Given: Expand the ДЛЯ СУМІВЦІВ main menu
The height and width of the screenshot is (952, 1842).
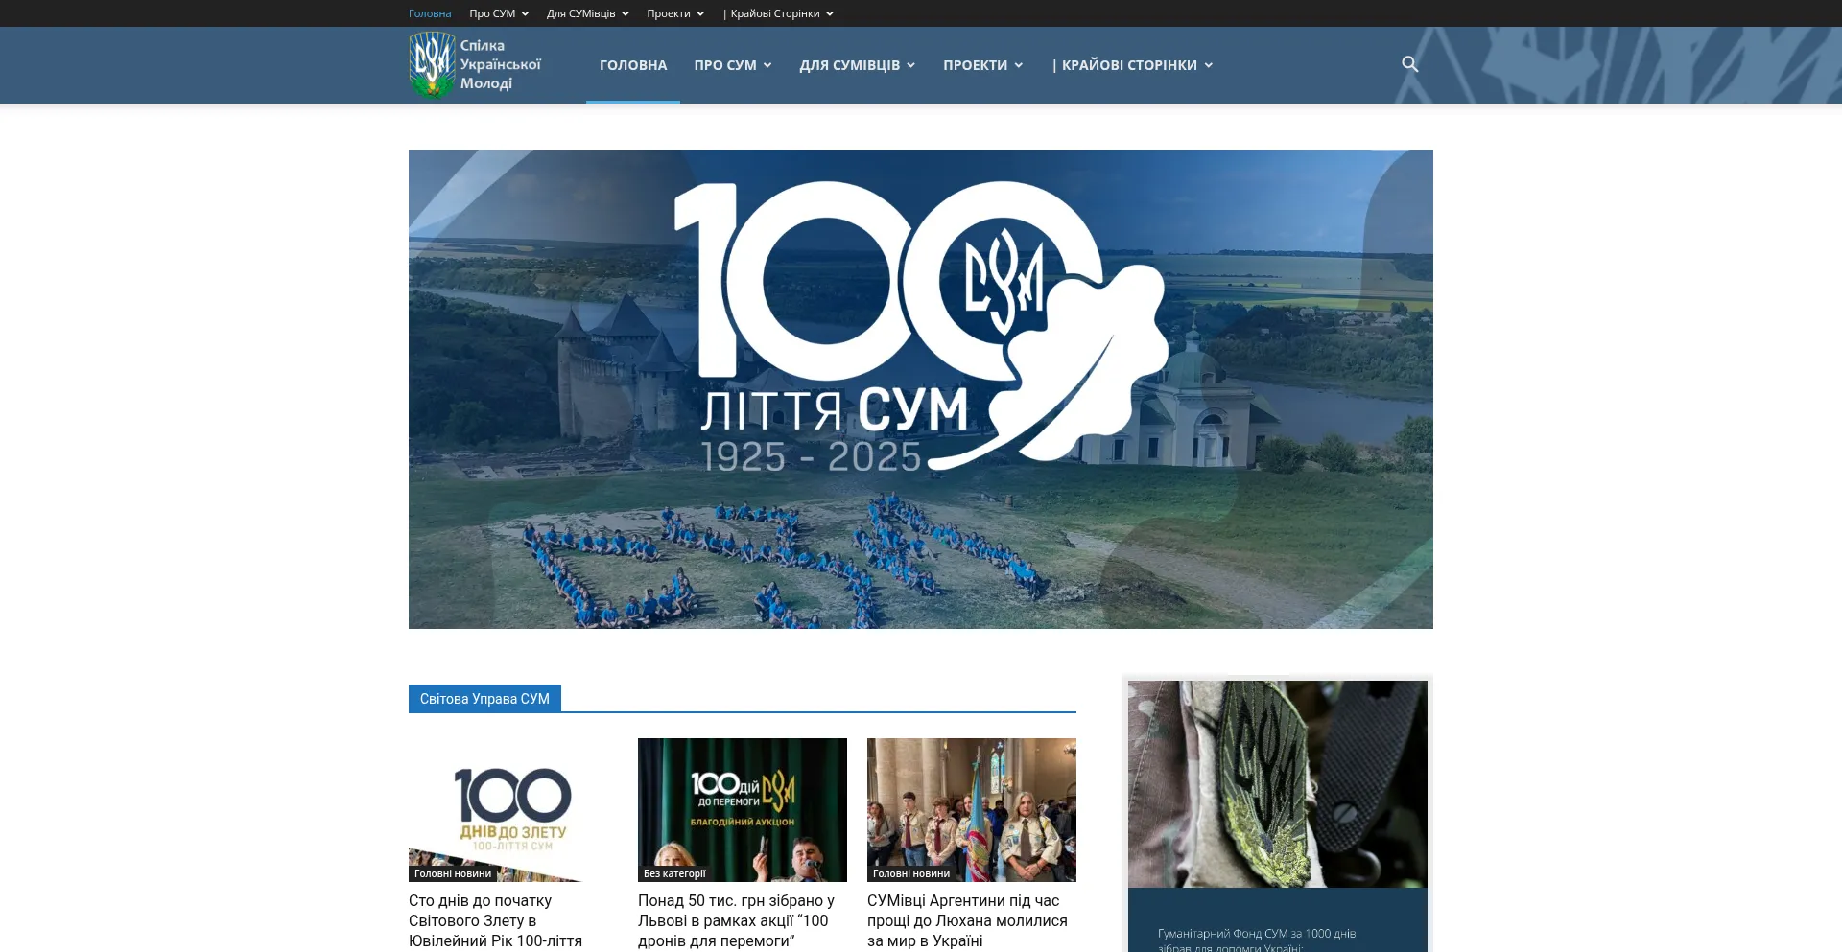Looking at the screenshot, I should click(857, 65).
